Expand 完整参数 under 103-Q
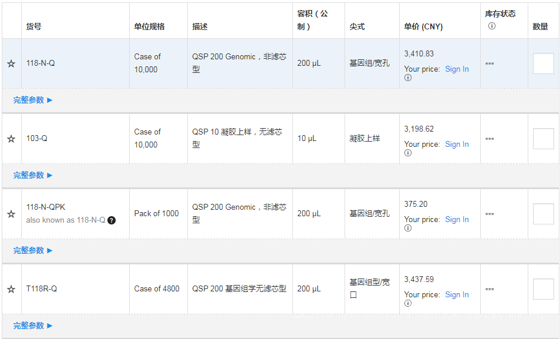 point(33,175)
